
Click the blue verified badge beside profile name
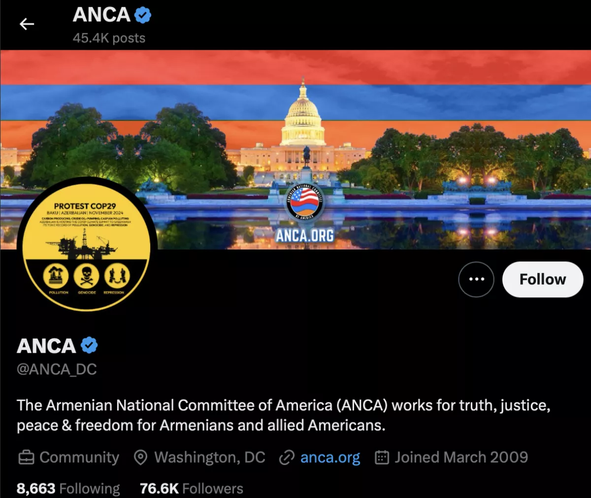(89, 345)
